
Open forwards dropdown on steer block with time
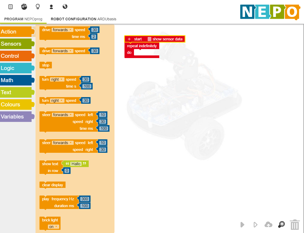[63, 115]
